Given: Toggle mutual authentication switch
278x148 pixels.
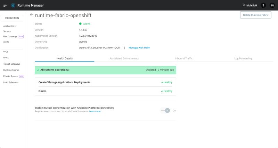Looking at the screenshot, I should tap(166, 111).
